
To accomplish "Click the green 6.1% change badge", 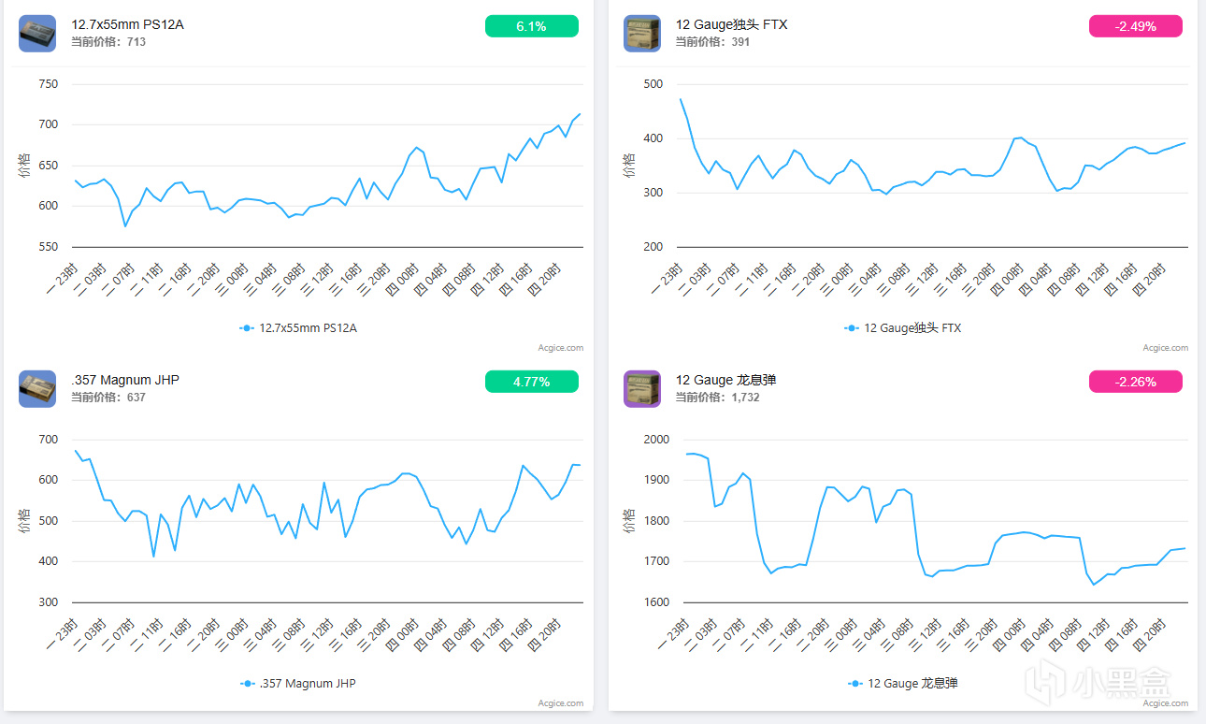I will (x=531, y=26).
